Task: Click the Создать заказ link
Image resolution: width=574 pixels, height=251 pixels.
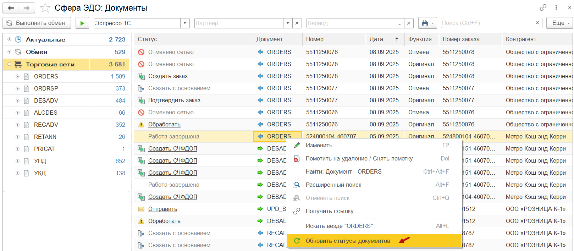Action: 168,76
